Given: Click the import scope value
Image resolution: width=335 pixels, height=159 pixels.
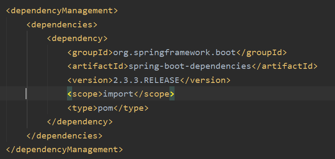Looking at the screenshot, I should coord(118,94).
